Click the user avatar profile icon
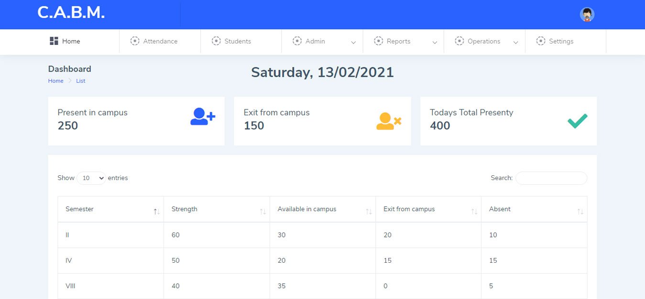Screen dimensions: 645x299 pyautogui.click(x=587, y=14)
